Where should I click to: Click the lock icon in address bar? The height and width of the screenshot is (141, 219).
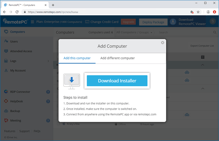(25, 12)
